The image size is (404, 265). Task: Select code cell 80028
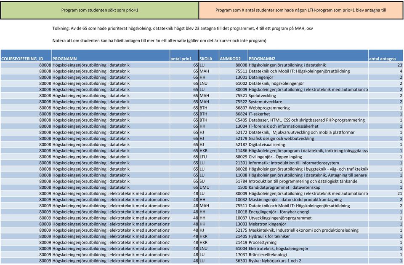[234, 169]
